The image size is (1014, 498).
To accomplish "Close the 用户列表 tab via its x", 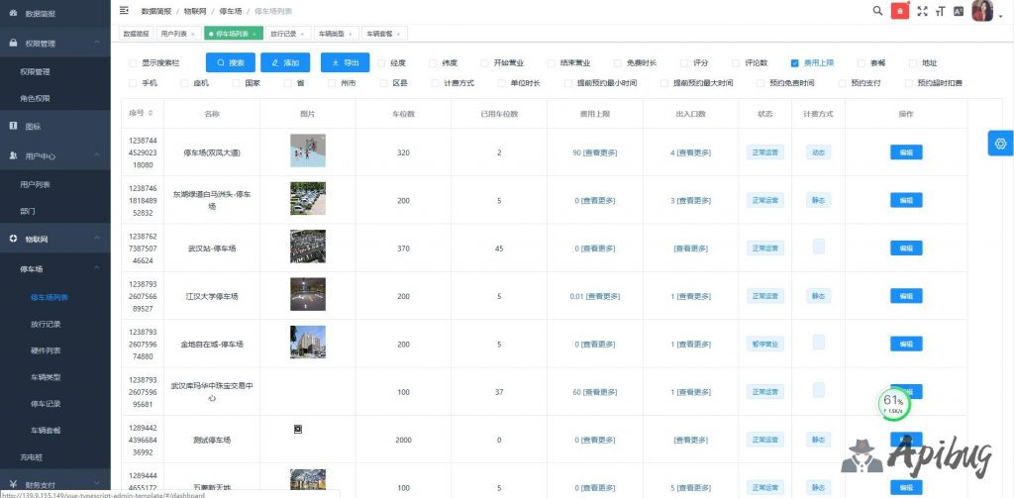I will [x=192, y=34].
